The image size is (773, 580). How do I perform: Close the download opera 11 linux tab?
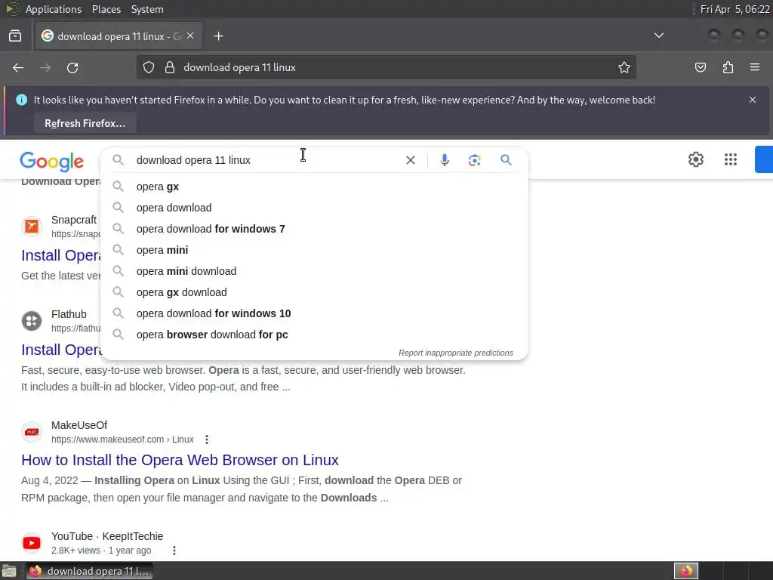pyautogui.click(x=190, y=36)
